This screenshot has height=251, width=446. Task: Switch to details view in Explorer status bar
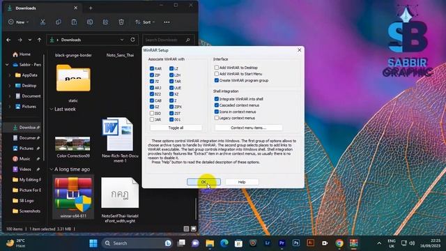pos(186,229)
